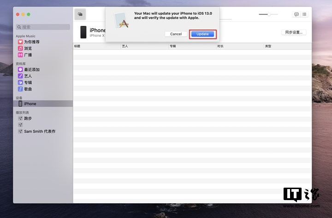Click the update dialog application icon
Screen dimensions: 332x218
coord(121,20)
